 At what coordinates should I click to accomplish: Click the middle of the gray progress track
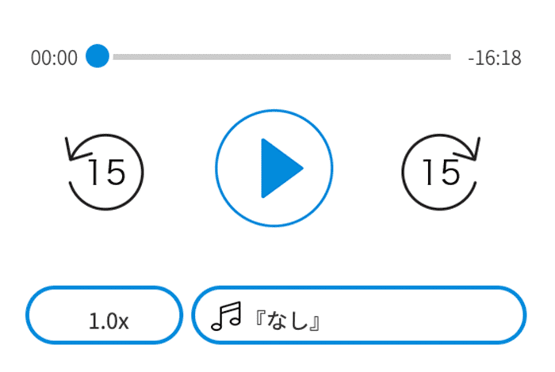click(x=281, y=57)
